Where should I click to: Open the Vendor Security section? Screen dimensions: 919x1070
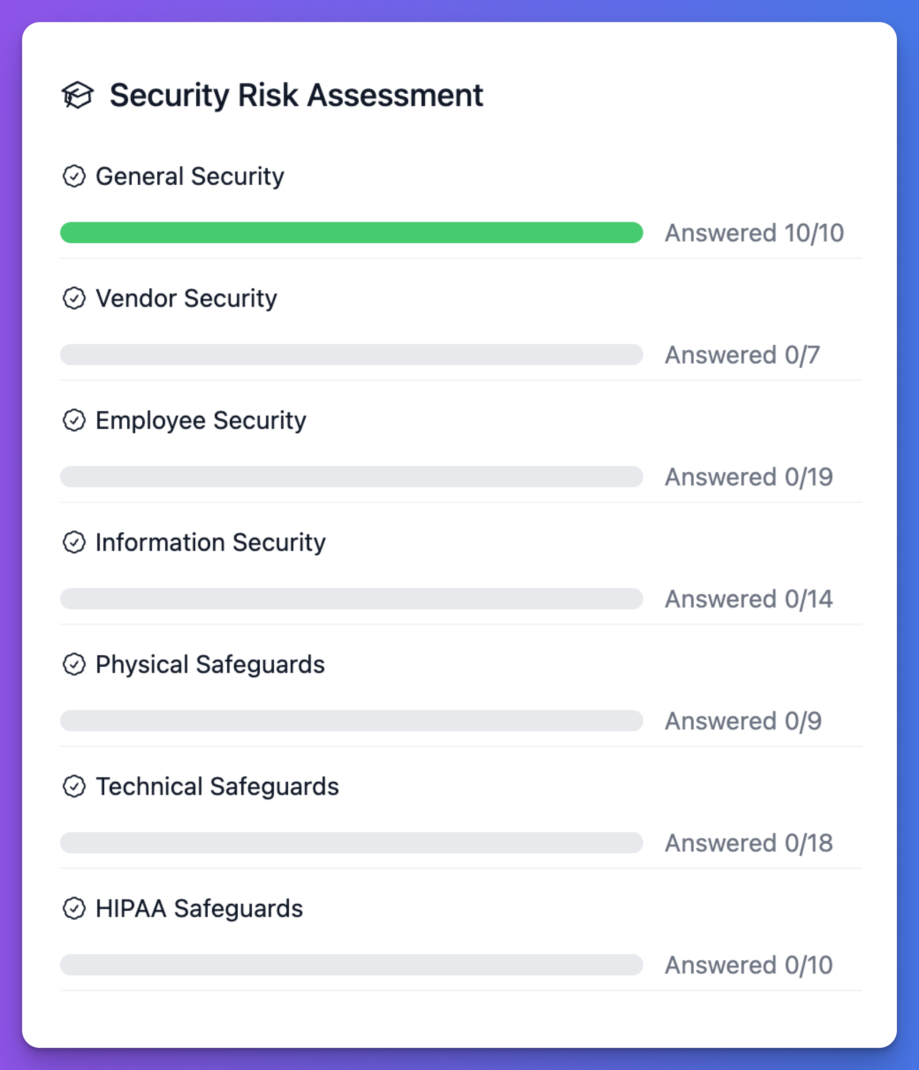(x=186, y=298)
